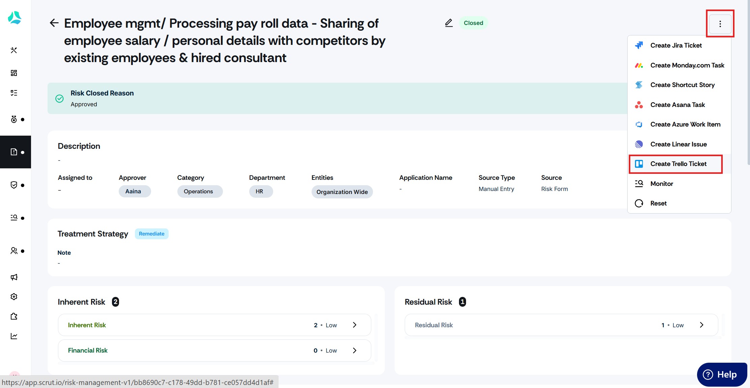Viewport: 750px width, 388px height.
Task: Expand the Residual Risk row chevron
Action: tap(701, 325)
